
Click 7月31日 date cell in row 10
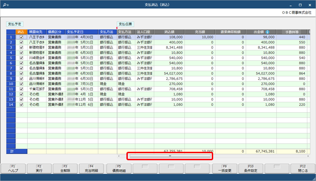pos(82,84)
